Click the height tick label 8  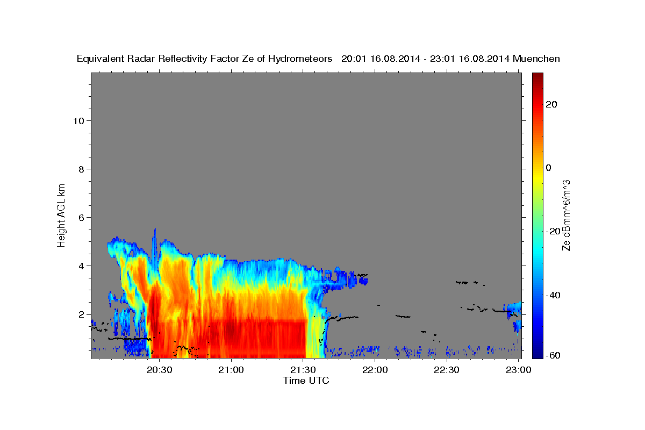pos(82,169)
